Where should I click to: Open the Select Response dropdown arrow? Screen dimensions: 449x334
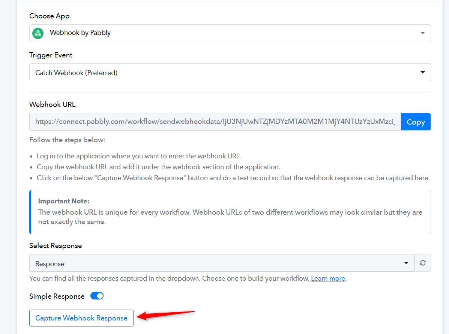pos(406,263)
